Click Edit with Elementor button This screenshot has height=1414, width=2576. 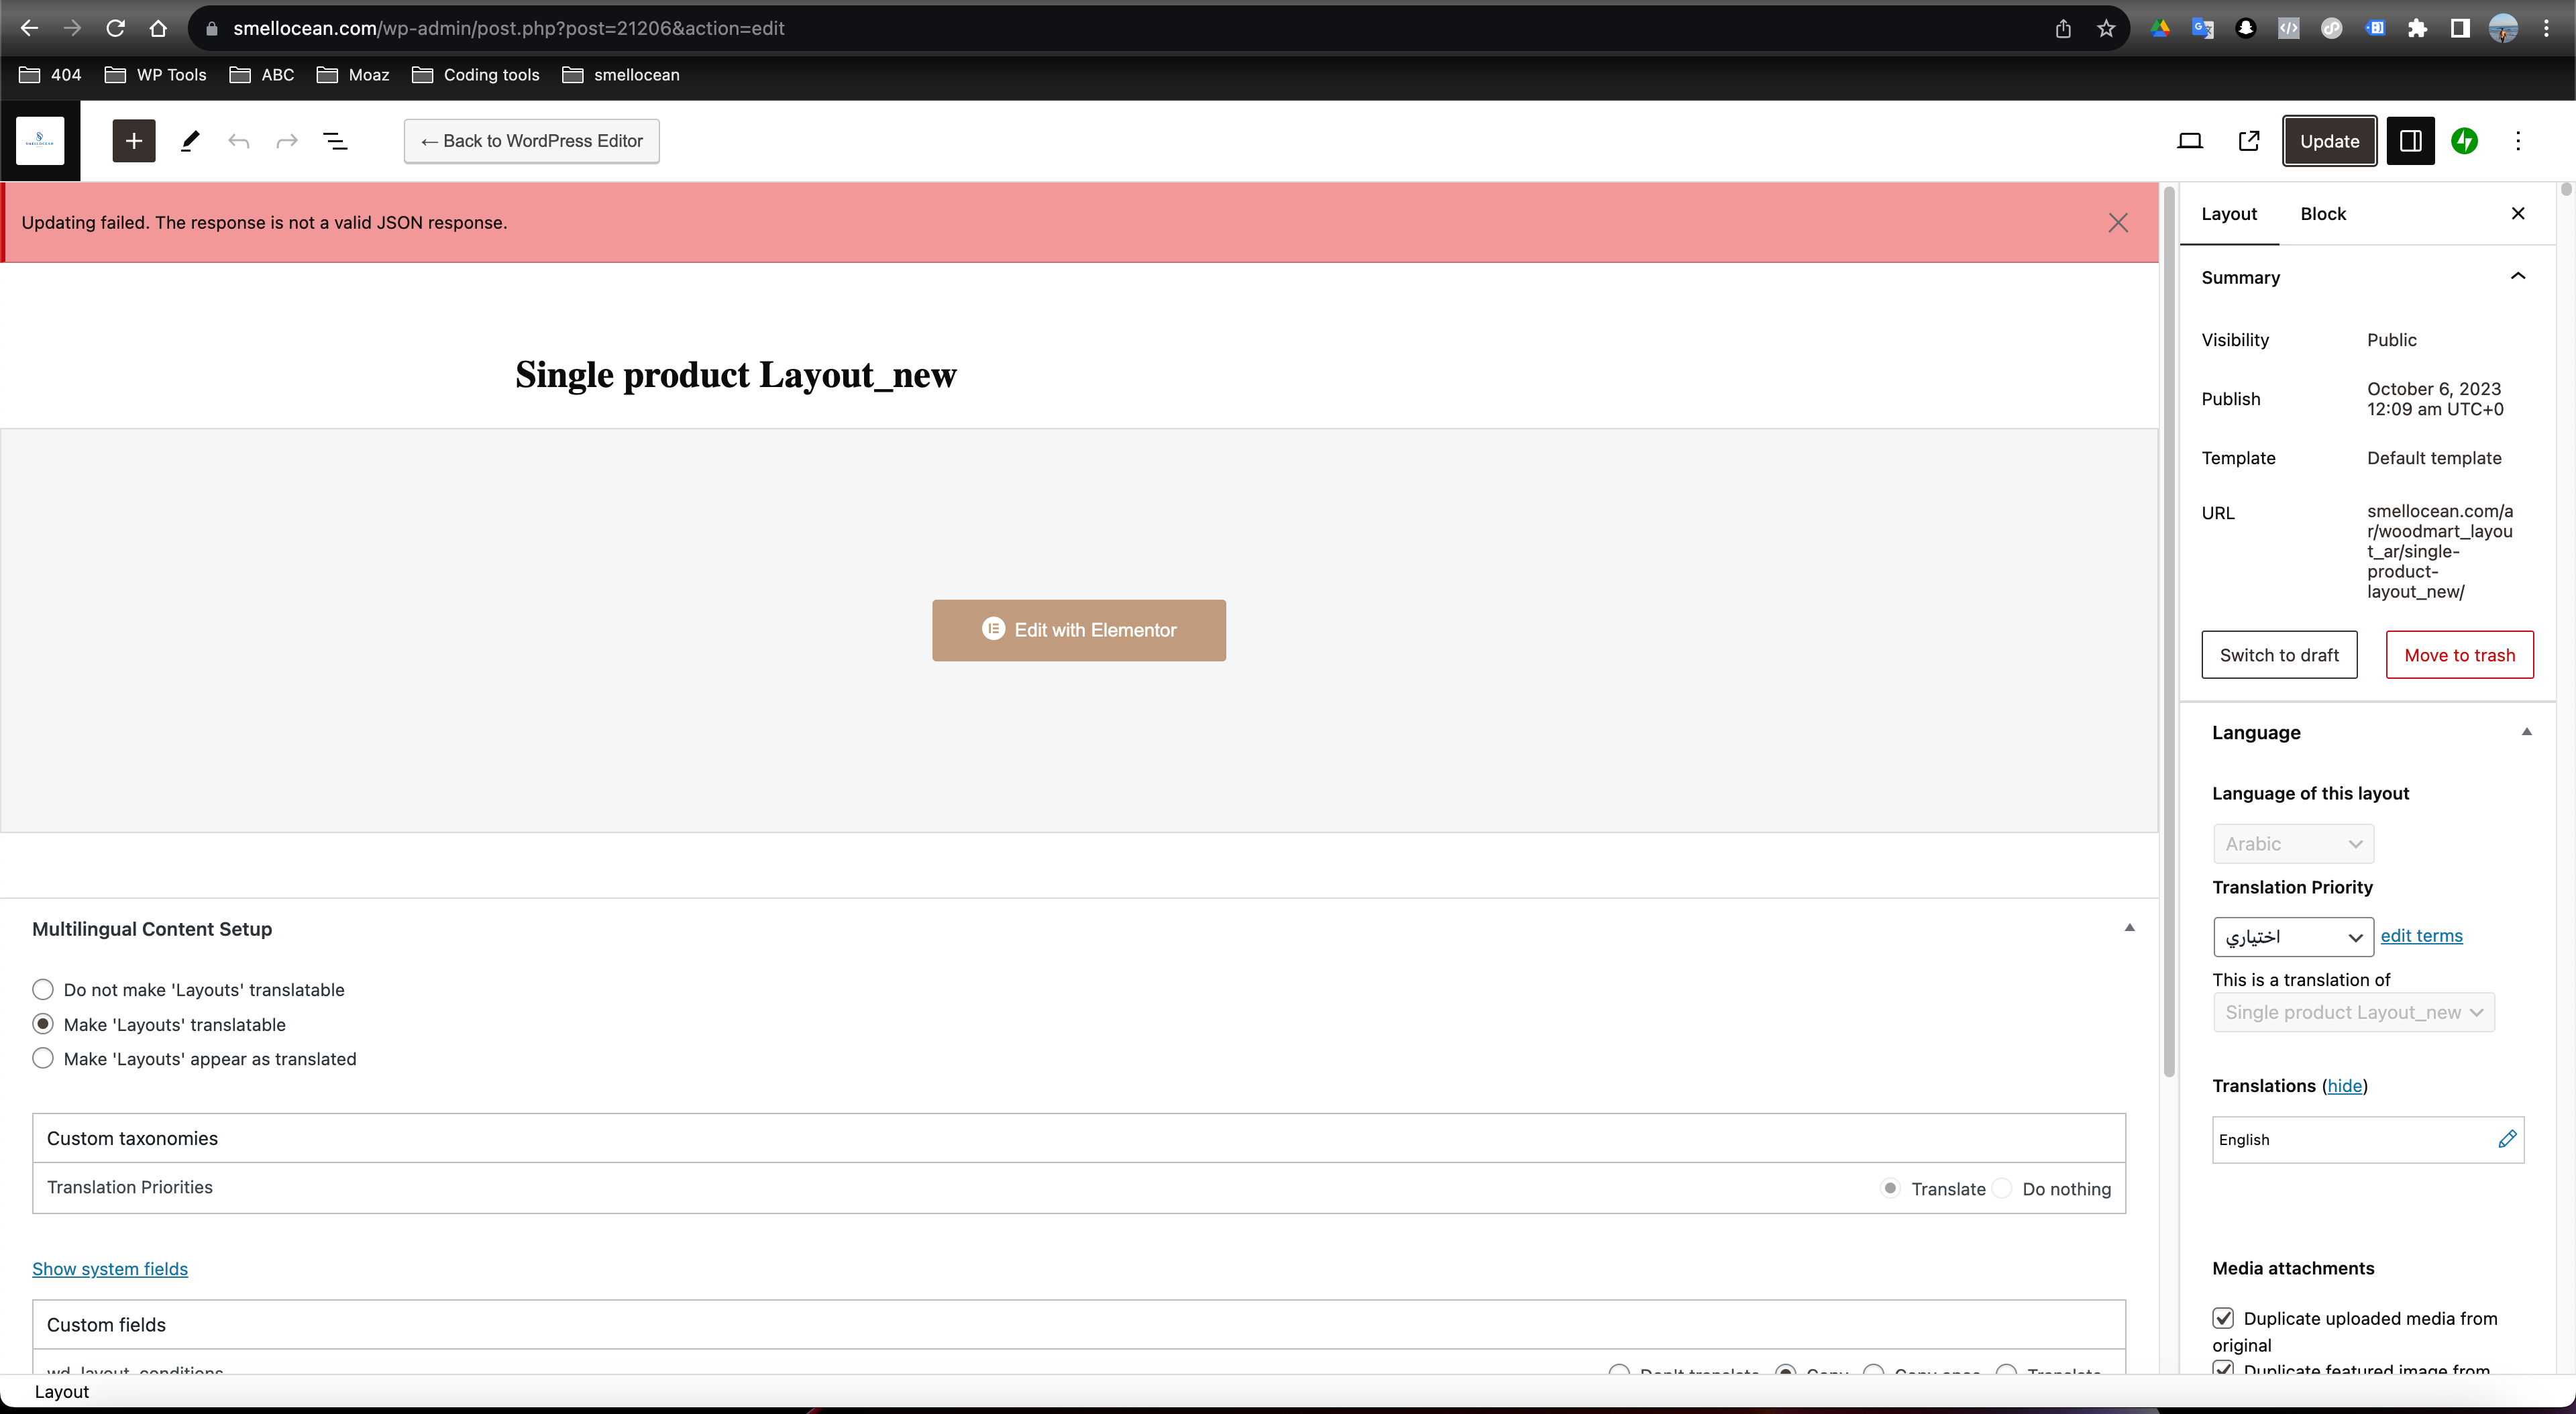coord(1079,630)
